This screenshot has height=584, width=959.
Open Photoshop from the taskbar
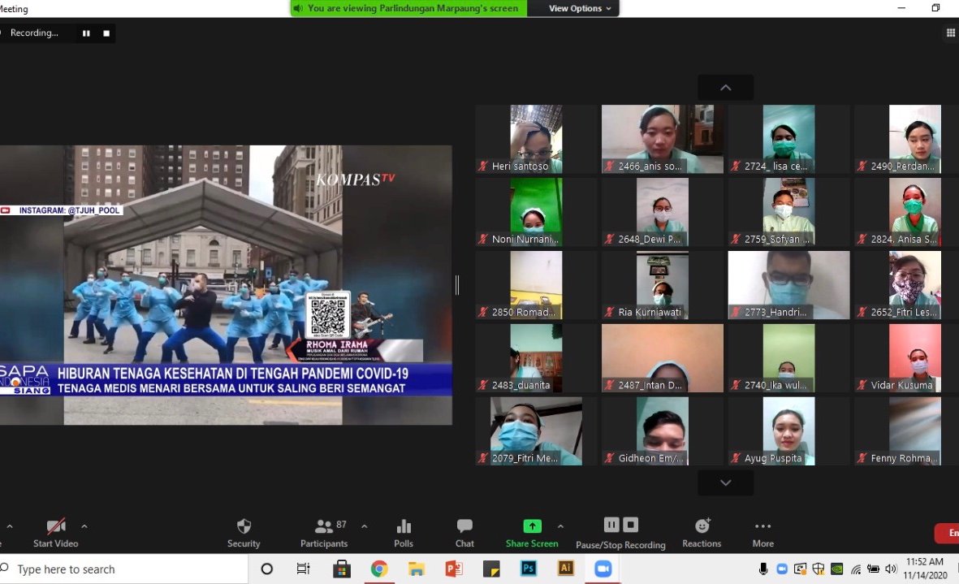(x=529, y=569)
